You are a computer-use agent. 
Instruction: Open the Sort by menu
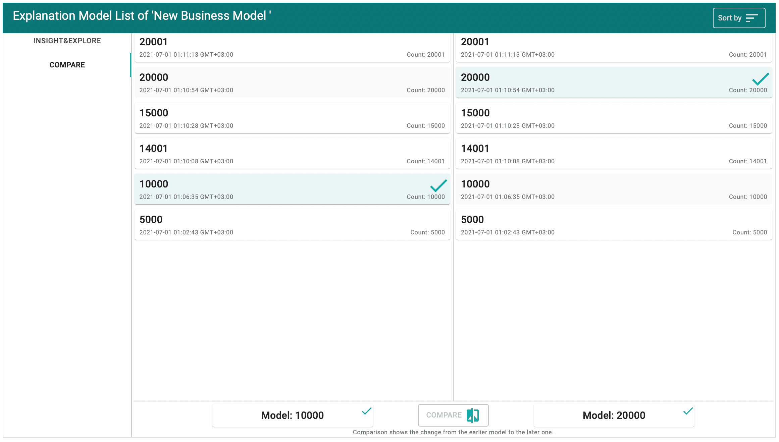tap(739, 18)
